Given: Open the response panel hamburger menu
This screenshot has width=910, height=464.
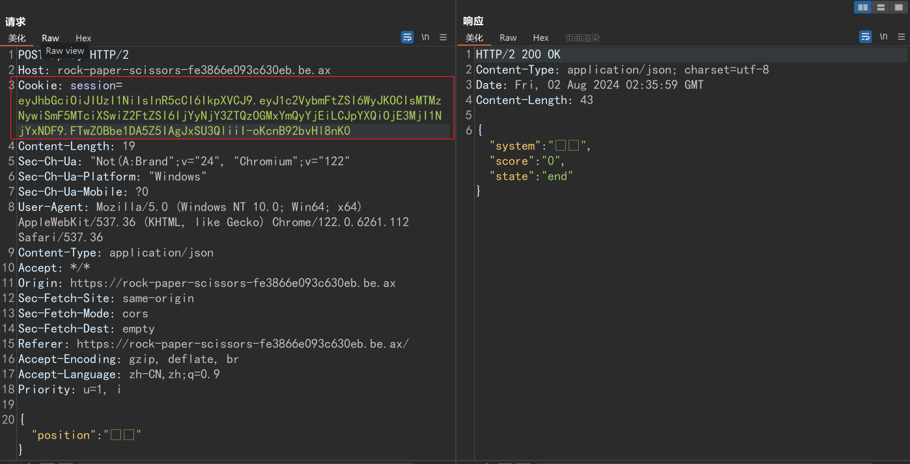Looking at the screenshot, I should 902,37.
